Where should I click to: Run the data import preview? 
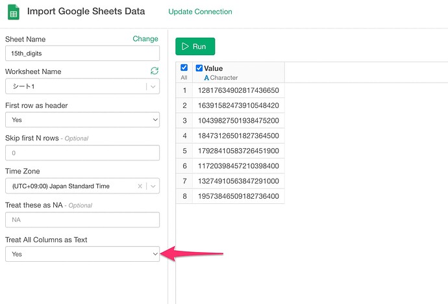(x=195, y=46)
